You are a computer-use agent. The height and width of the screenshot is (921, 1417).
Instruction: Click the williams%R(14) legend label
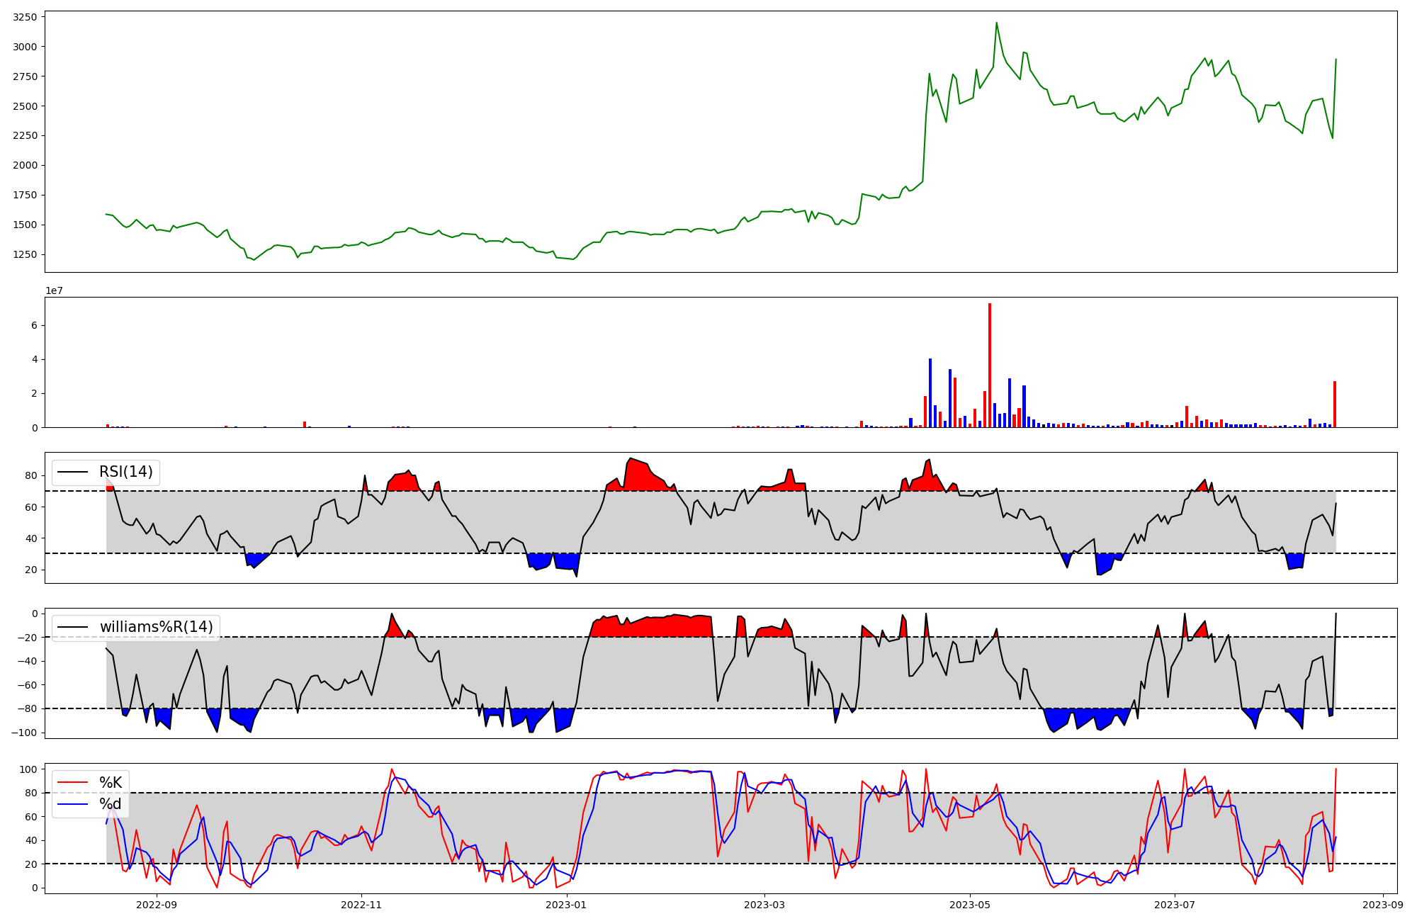click(156, 627)
